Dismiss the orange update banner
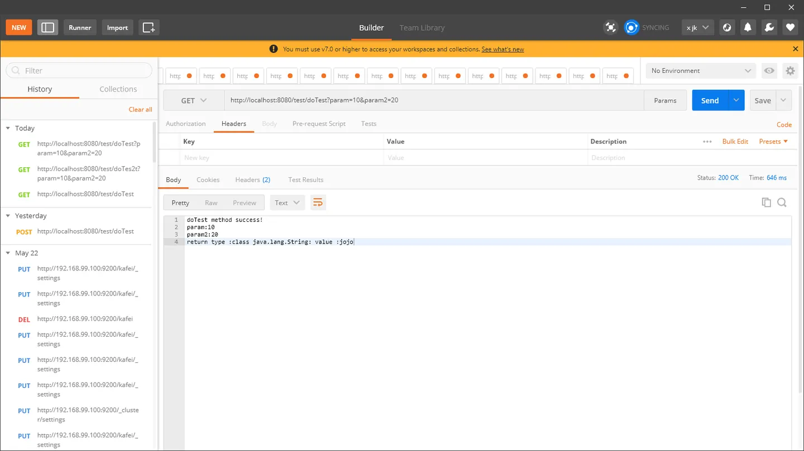804x451 pixels. pyautogui.click(x=796, y=49)
